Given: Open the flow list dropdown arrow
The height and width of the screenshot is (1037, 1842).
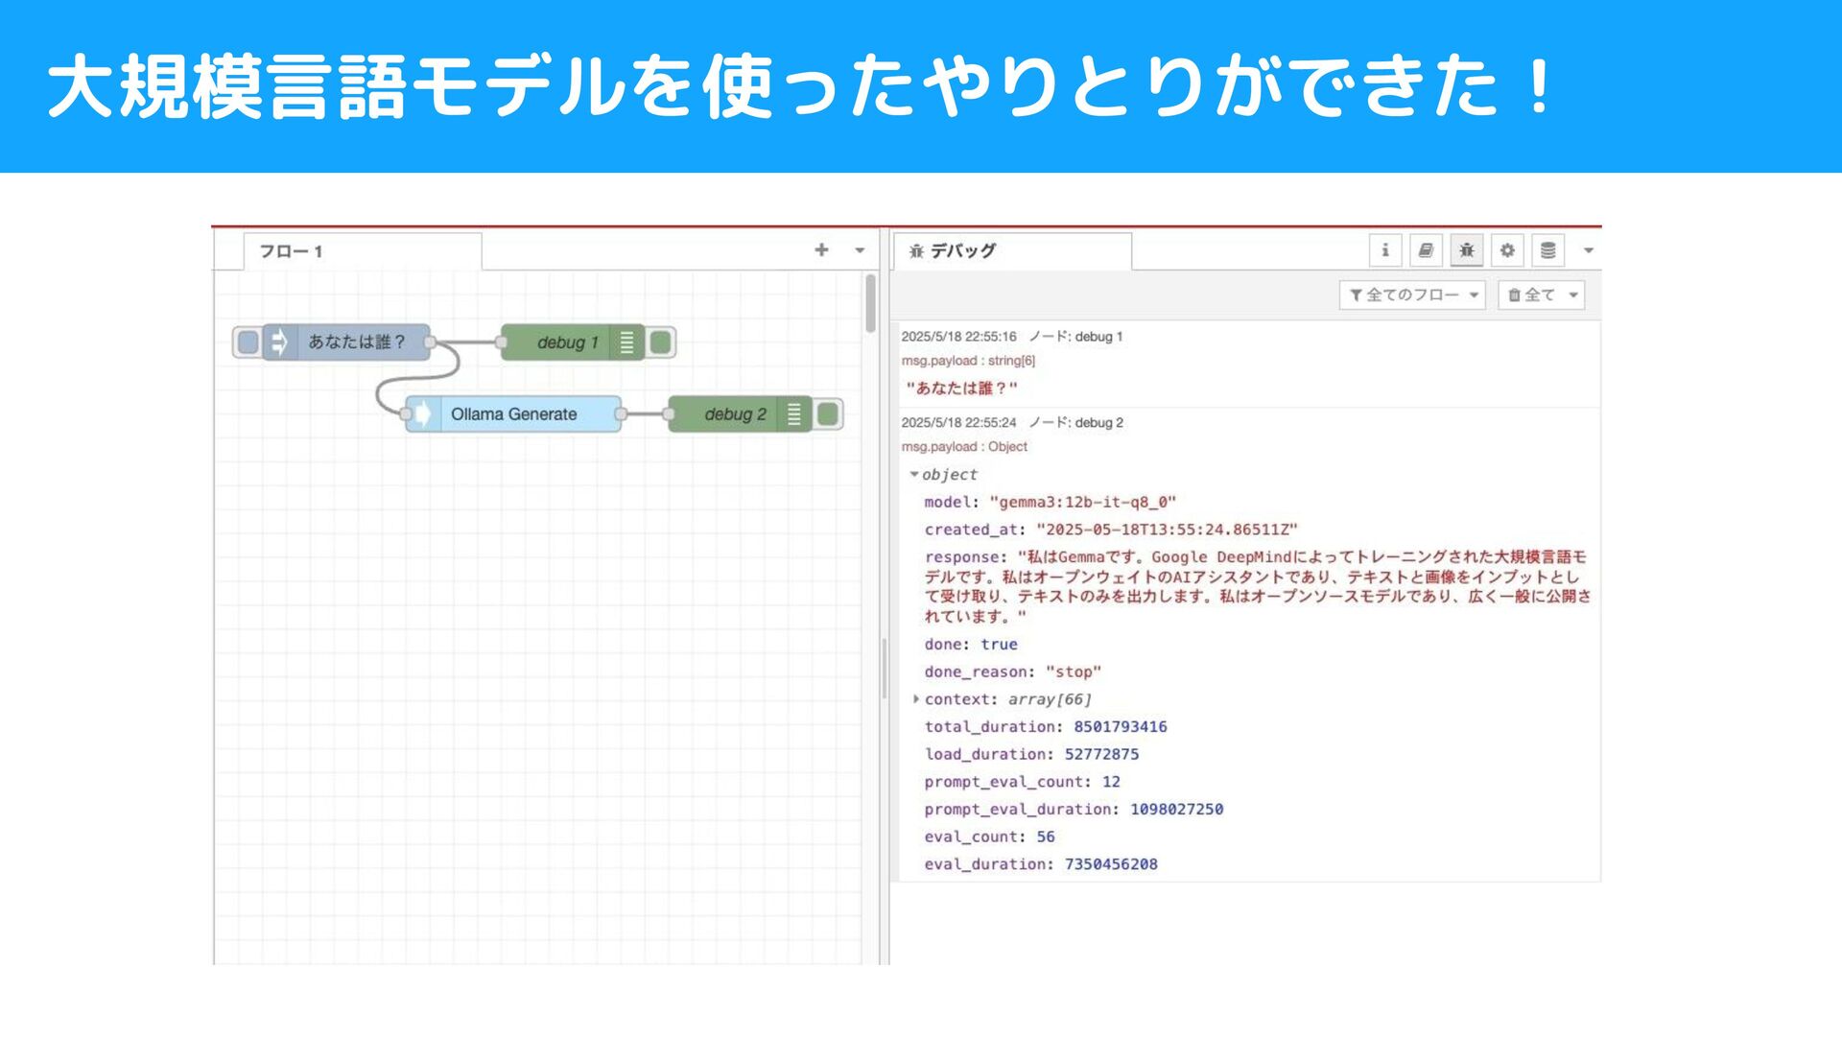Looking at the screenshot, I should tap(860, 250).
